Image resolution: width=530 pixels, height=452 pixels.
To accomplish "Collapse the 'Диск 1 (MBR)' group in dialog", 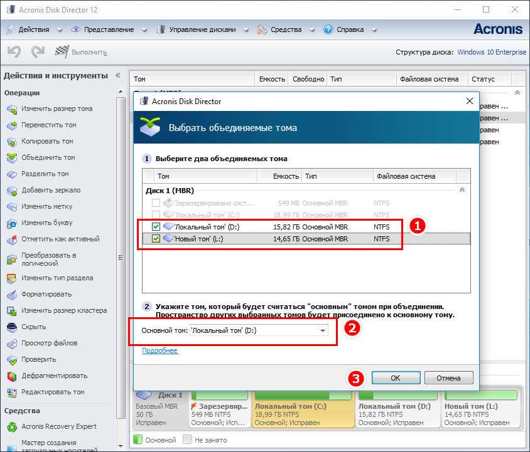I will [x=462, y=190].
